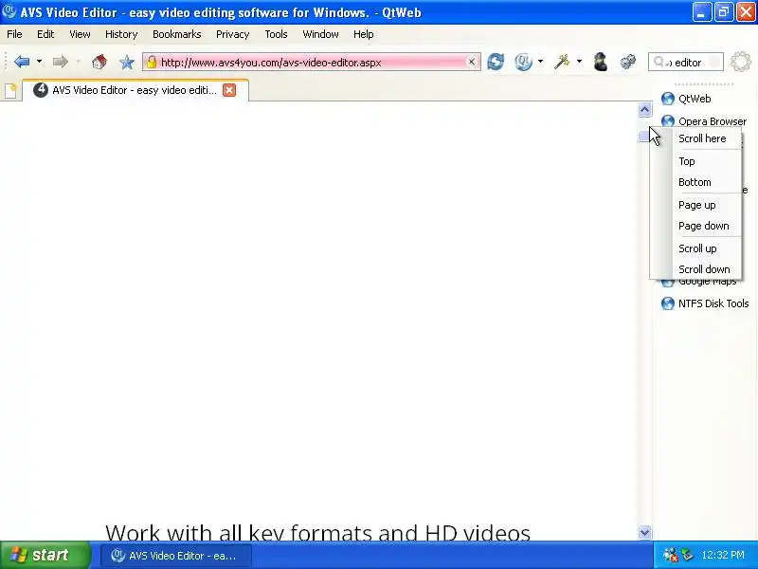The image size is (758, 569).
Task: Select the AVS Video Editor tab
Action: (135, 90)
